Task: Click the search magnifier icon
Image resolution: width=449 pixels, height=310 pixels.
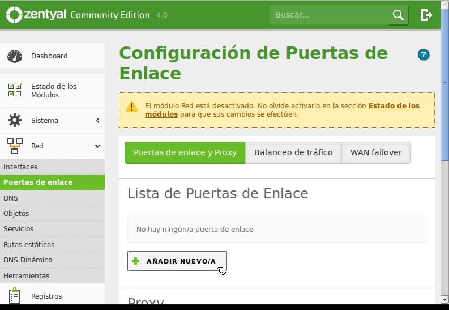Action: coord(398,15)
